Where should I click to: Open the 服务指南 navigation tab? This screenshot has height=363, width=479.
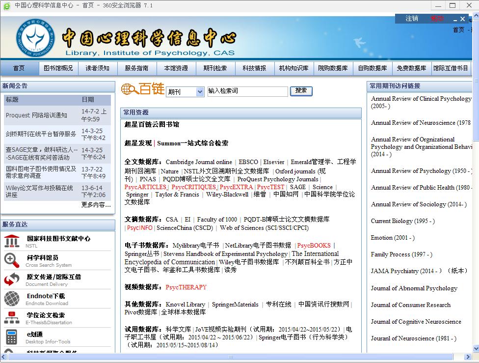[x=137, y=68]
